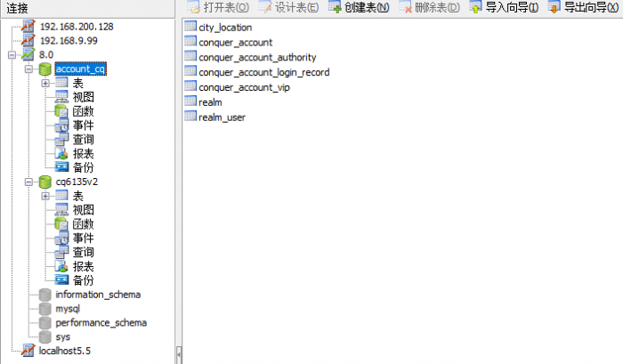
Task: Collapse the 8.0 connection tree node
Action: [x=11, y=55]
